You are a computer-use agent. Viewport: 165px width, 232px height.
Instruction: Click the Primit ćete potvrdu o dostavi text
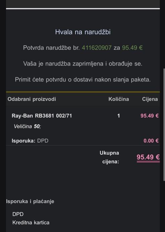[83, 80]
